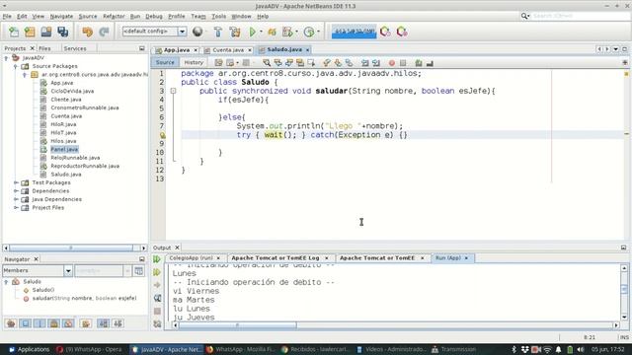Screen dimensions: 632x355
Task: Toggle Show Inner Classes navigator filter
Action: [68, 323]
